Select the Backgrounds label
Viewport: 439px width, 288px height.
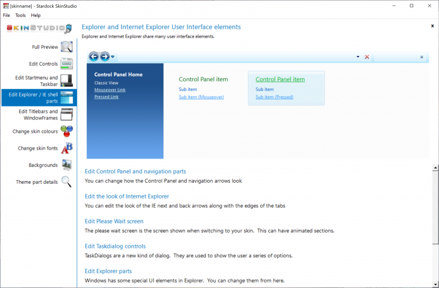point(43,165)
